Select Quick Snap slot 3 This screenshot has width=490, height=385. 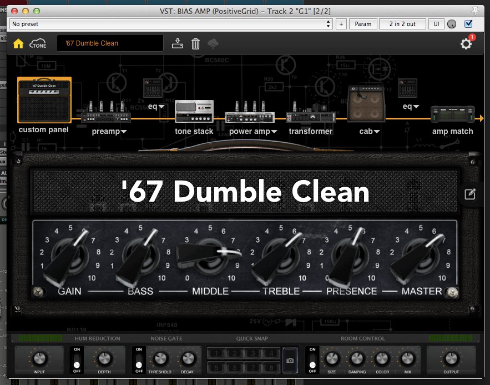[x=253, y=354]
